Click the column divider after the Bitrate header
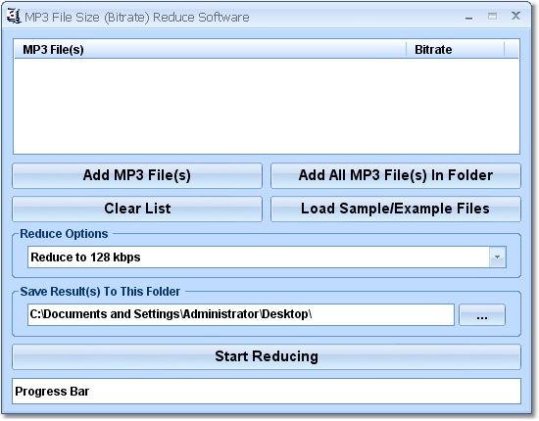 click(x=505, y=50)
